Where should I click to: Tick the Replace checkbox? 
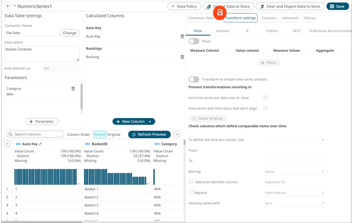[x=191, y=193]
